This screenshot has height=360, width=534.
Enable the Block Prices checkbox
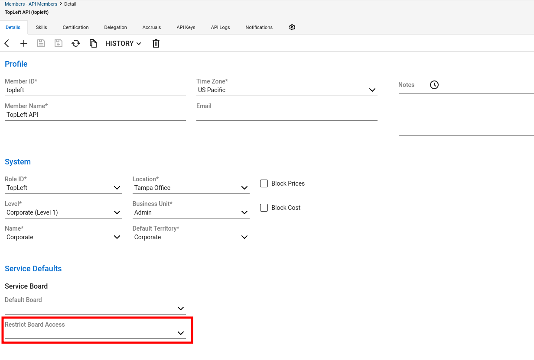[x=264, y=183]
